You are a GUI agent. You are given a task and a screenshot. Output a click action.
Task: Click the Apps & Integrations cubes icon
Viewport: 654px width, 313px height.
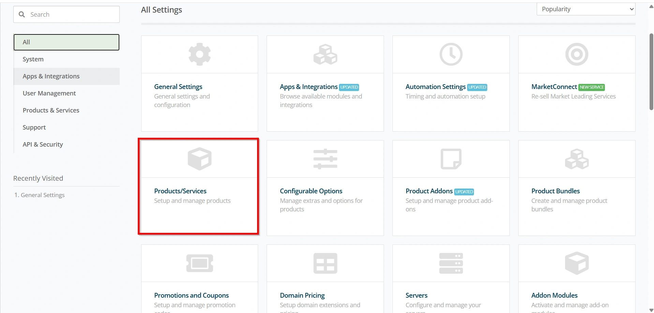tap(325, 54)
